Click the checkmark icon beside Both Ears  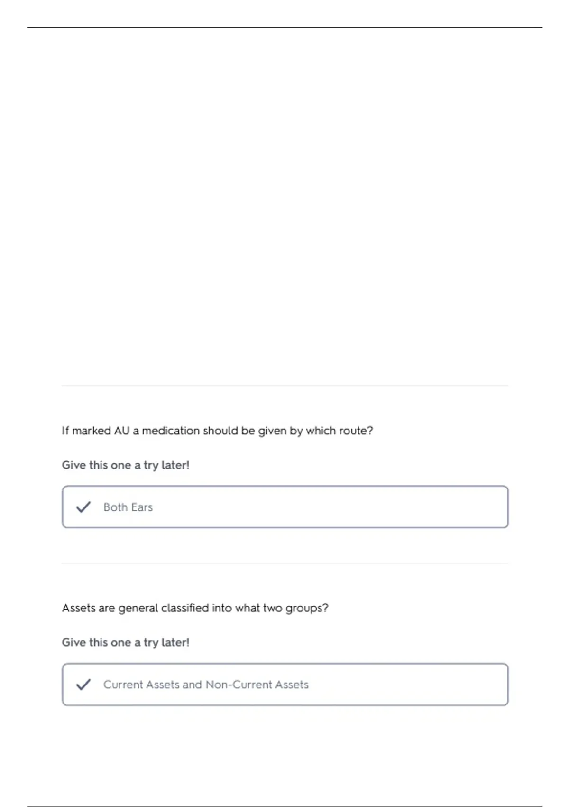tap(83, 507)
